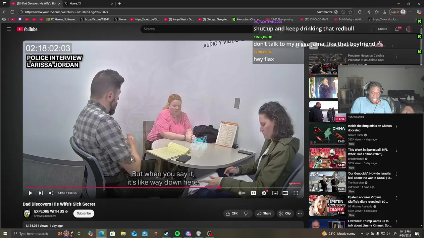Screen dimensions: 424x238
Task: Switch to the 'Dad Discovers' YouTube tab
Action: click(36, 4)
